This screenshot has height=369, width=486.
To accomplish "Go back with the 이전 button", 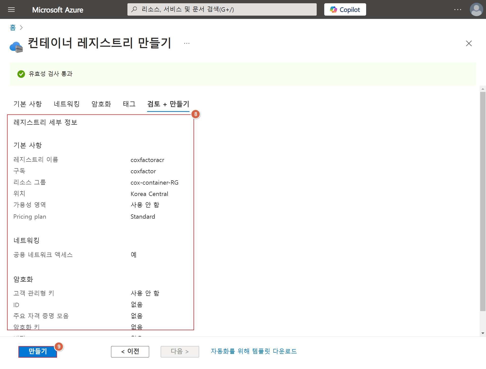I will point(130,351).
